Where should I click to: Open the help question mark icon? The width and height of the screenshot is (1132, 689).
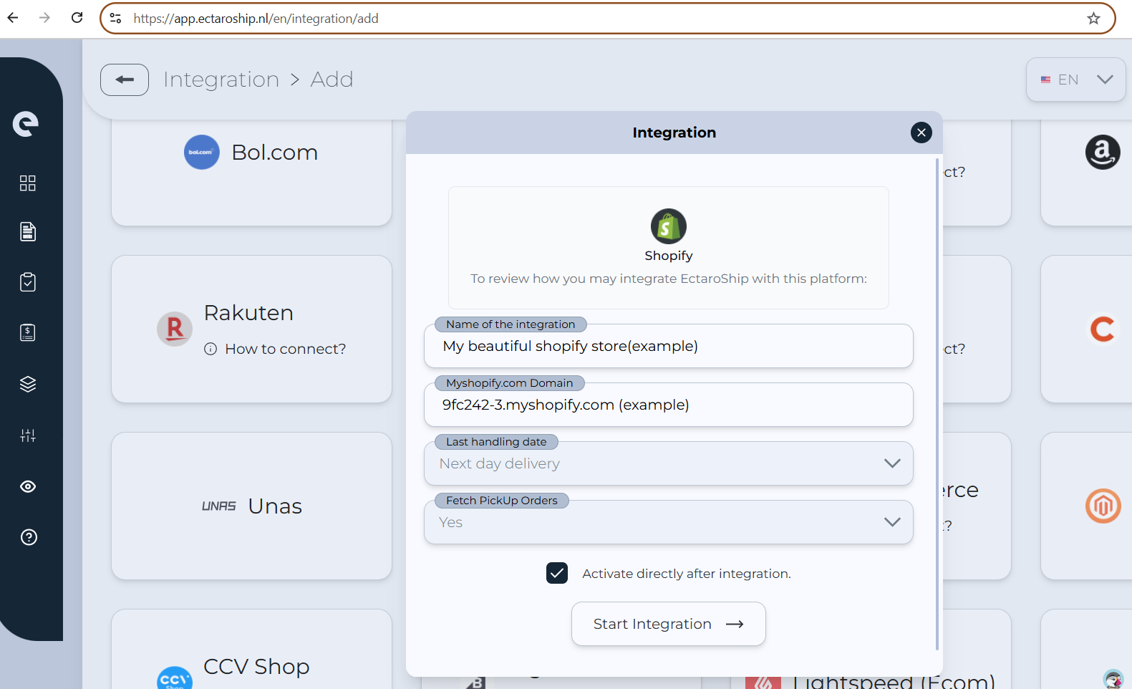[29, 537]
